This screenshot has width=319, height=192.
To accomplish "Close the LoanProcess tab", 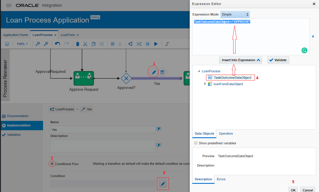I will click(55, 35).
